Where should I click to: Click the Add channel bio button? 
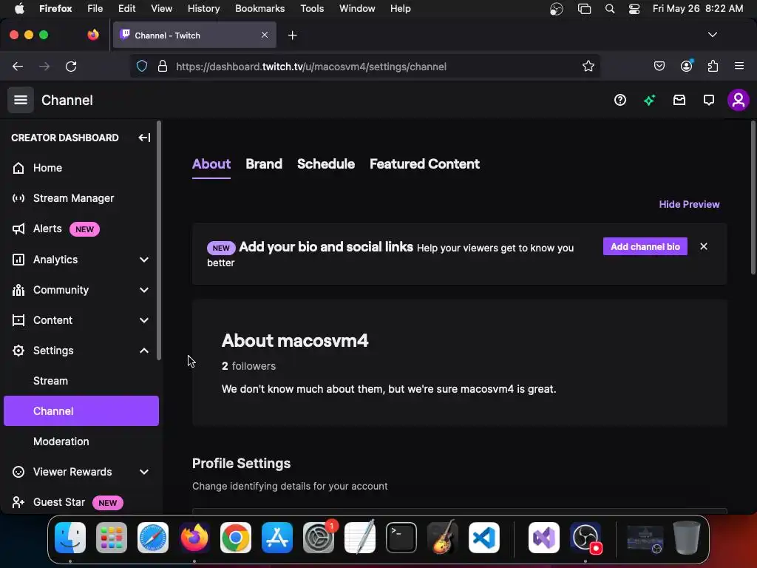tap(645, 247)
